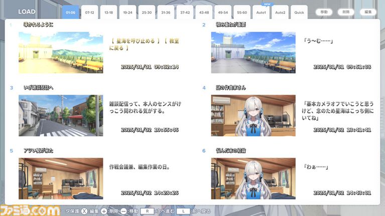The width and height of the screenshot is (385, 216).
Task: Select save slot 3 street thumbnail
Action: point(61,116)
